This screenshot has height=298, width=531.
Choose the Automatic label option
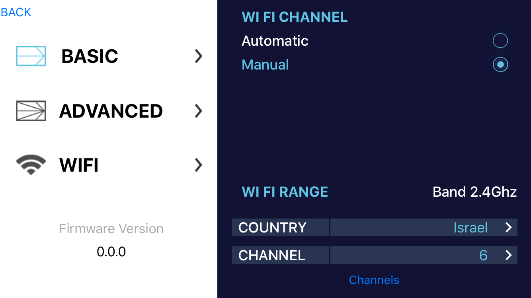point(275,41)
